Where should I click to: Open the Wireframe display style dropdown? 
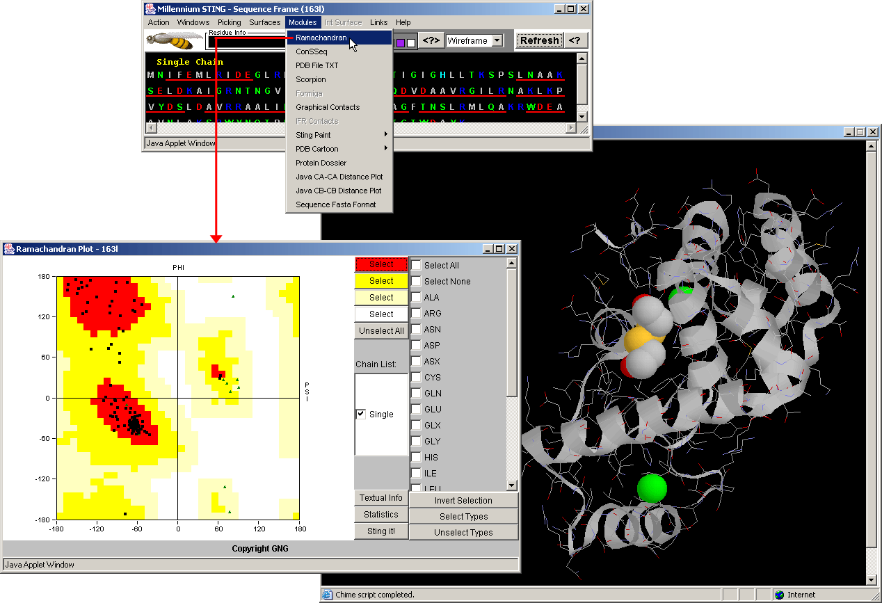[497, 41]
